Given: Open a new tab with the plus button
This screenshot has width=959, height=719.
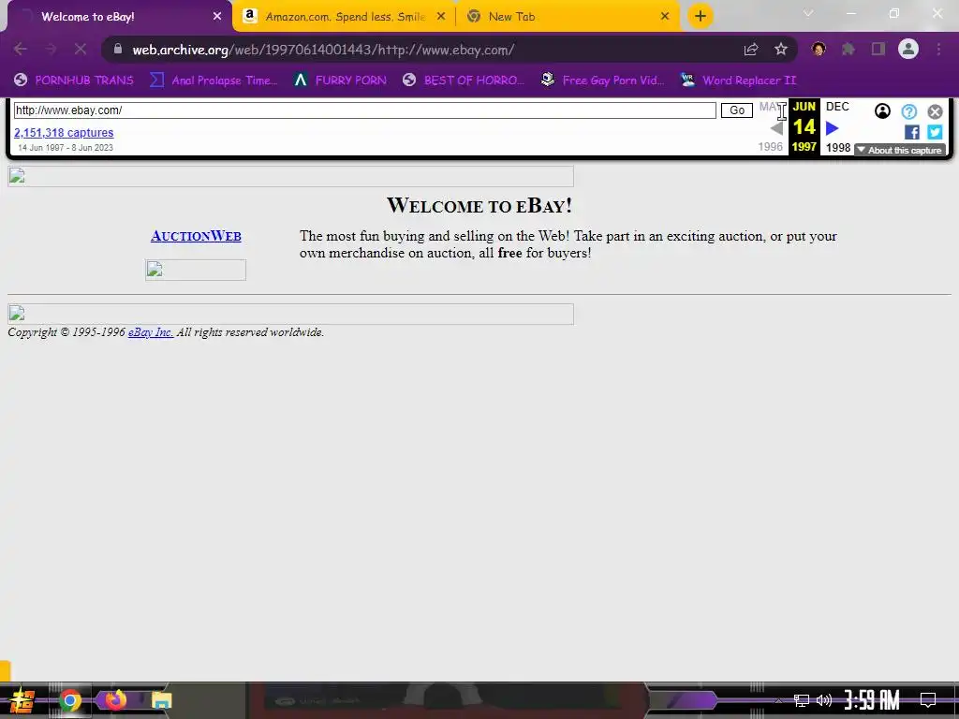Looking at the screenshot, I should point(701,16).
